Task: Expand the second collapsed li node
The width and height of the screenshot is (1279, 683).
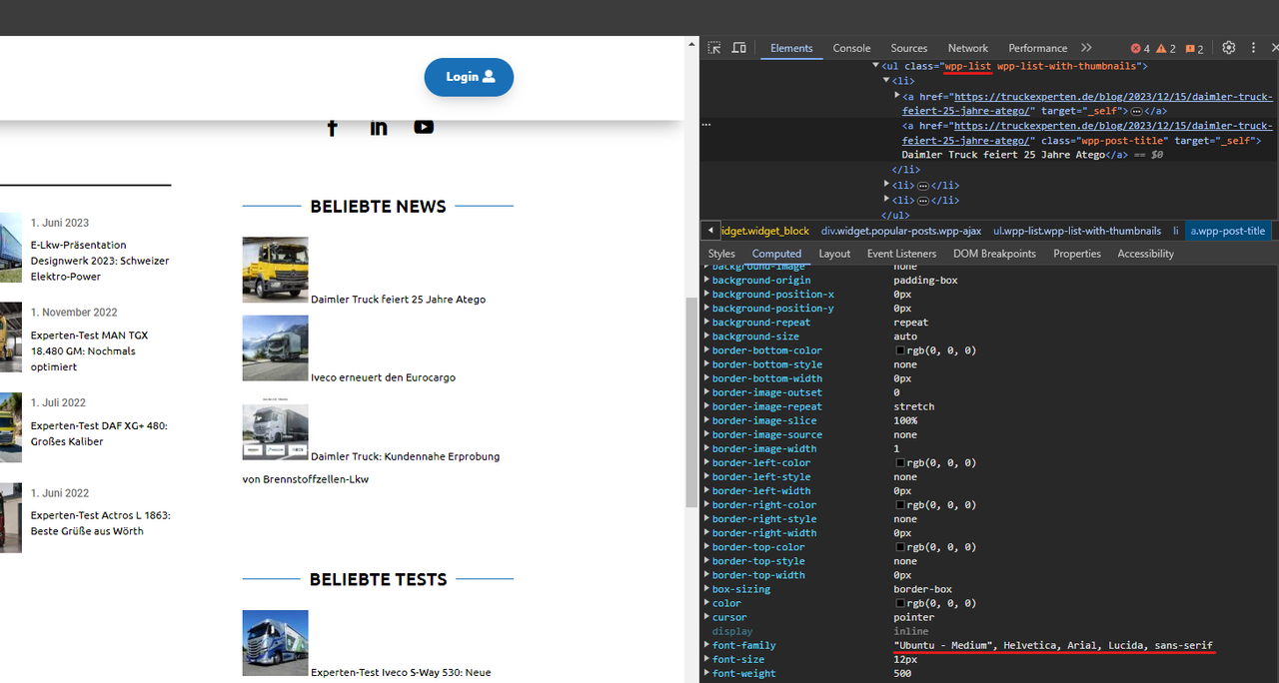Action: tap(886, 185)
